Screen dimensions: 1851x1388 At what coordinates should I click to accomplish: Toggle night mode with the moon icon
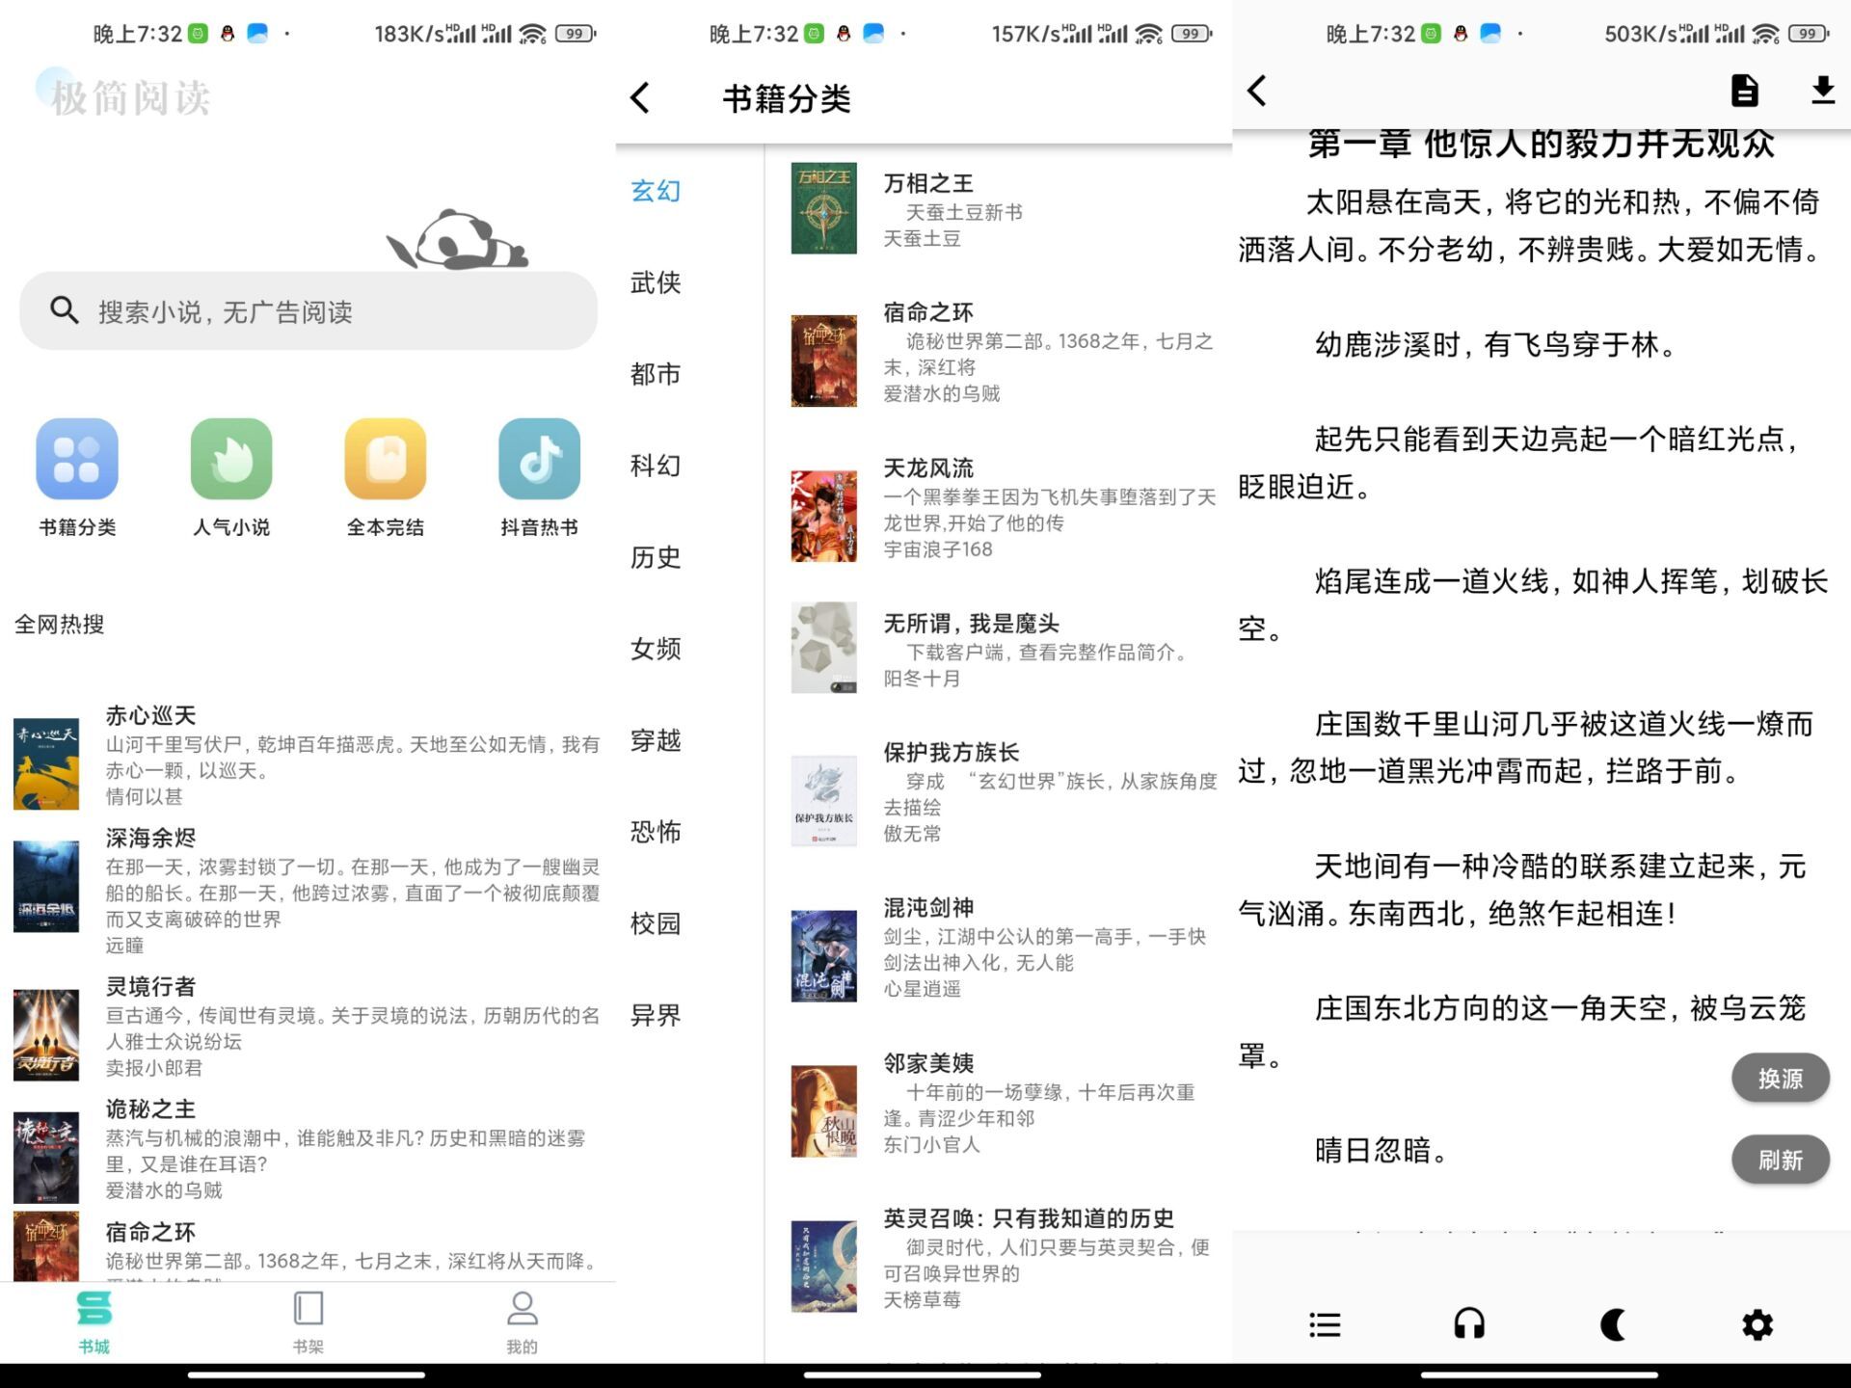tap(1613, 1324)
